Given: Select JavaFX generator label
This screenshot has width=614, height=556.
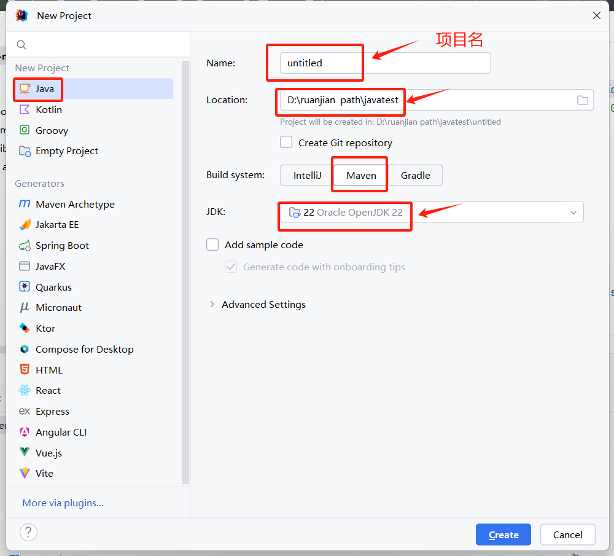Looking at the screenshot, I should (50, 267).
